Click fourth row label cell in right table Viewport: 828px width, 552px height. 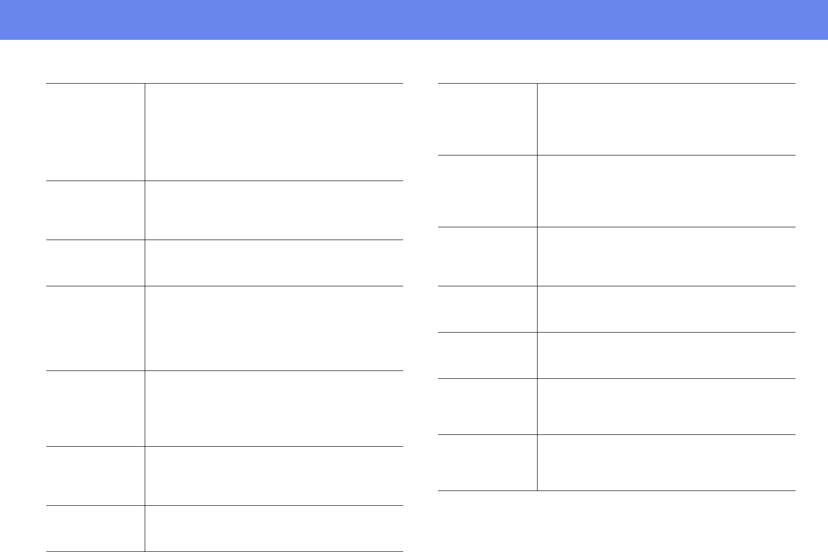(487, 309)
